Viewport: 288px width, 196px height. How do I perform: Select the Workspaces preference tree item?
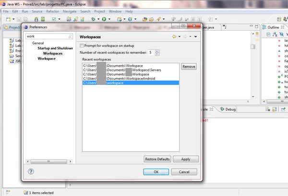click(53, 53)
